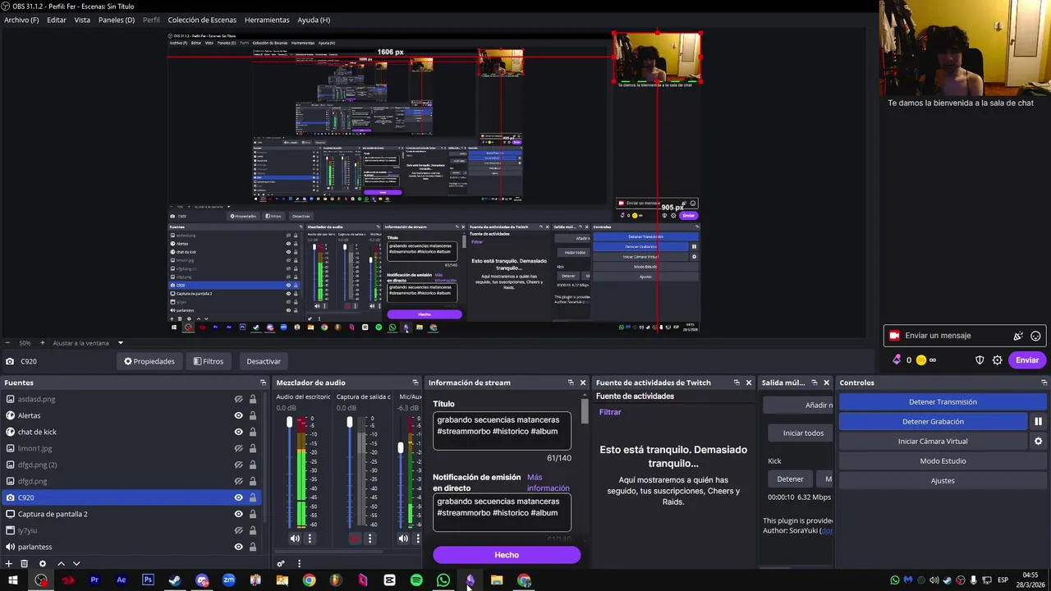Float the Fuentes dock panel

tap(263, 383)
